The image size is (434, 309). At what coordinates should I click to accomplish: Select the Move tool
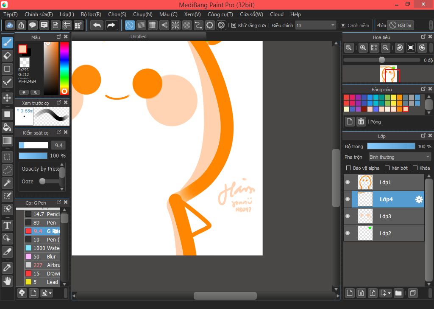pos(7,98)
